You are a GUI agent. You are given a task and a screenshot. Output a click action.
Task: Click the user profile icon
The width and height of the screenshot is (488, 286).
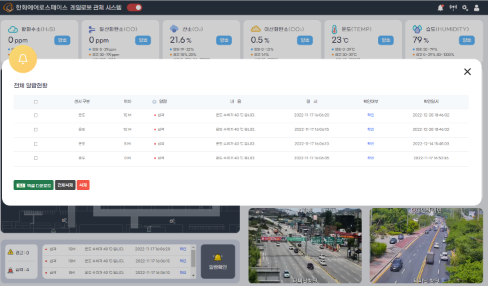tap(476, 7)
